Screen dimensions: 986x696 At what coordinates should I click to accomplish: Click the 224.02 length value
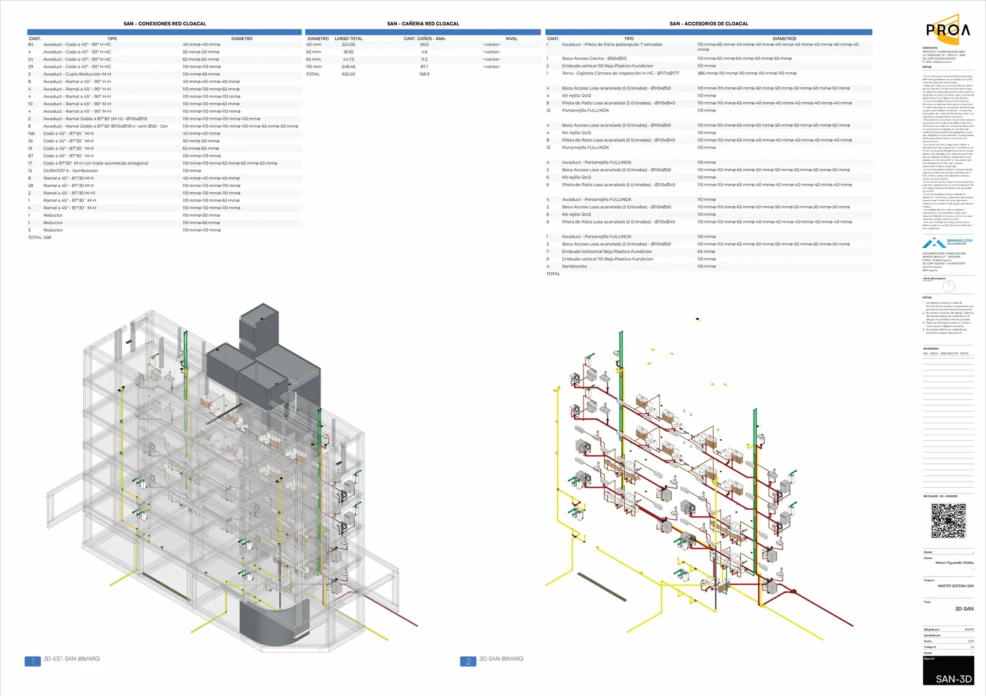tap(348, 44)
